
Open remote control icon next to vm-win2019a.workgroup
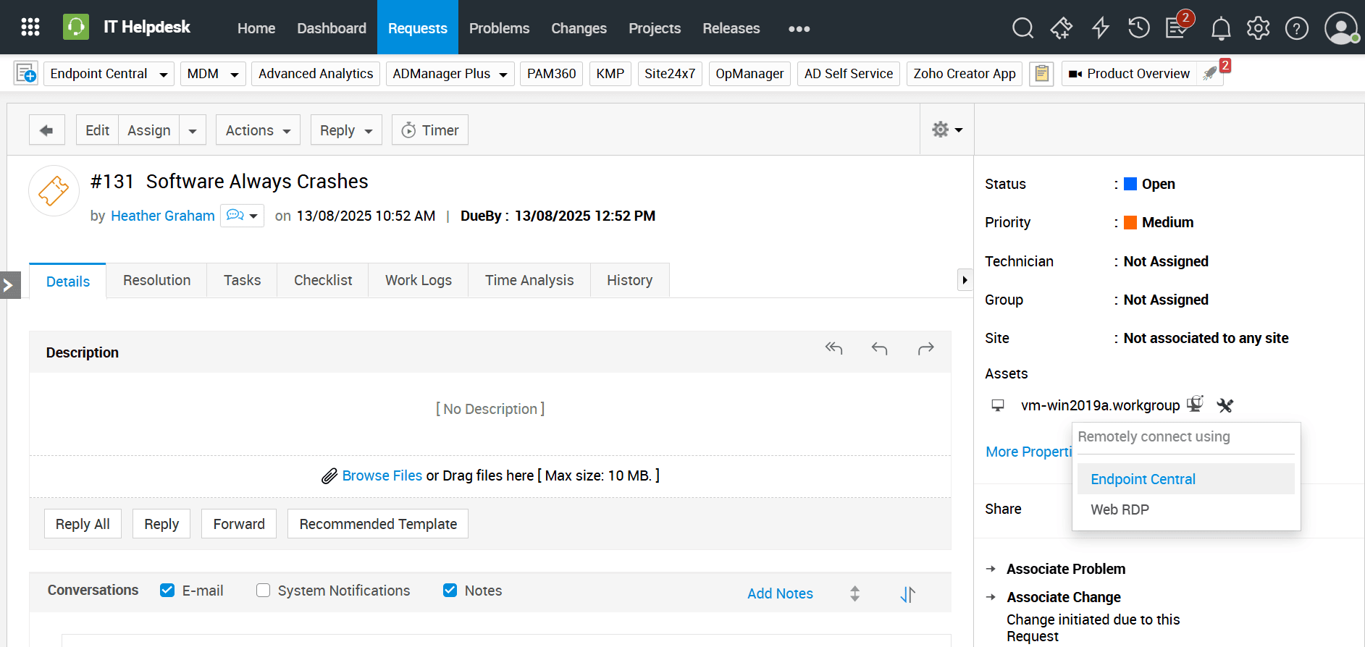click(x=1195, y=404)
